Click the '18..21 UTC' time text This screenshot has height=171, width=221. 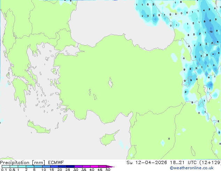pyautogui.click(x=183, y=163)
